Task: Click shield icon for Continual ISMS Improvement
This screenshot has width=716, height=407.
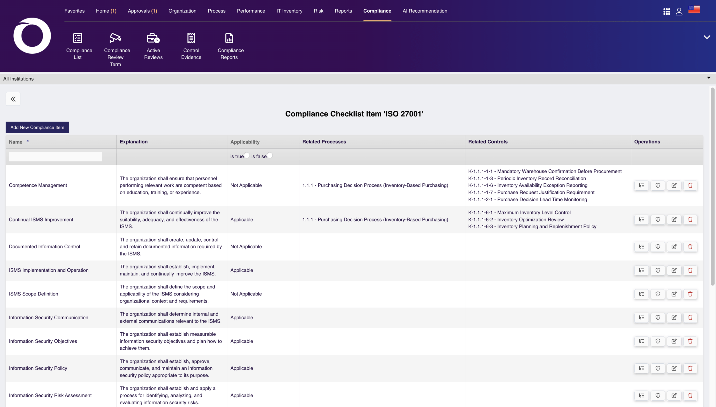Action: click(658, 220)
